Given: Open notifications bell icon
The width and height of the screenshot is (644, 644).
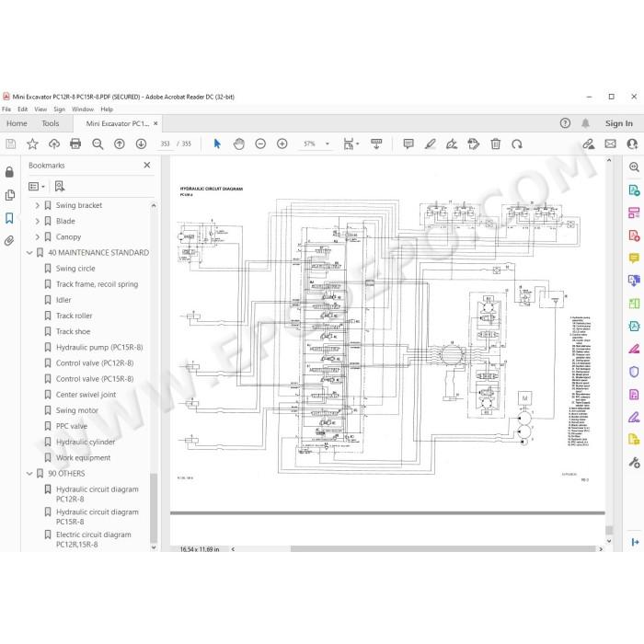Looking at the screenshot, I should (x=585, y=123).
